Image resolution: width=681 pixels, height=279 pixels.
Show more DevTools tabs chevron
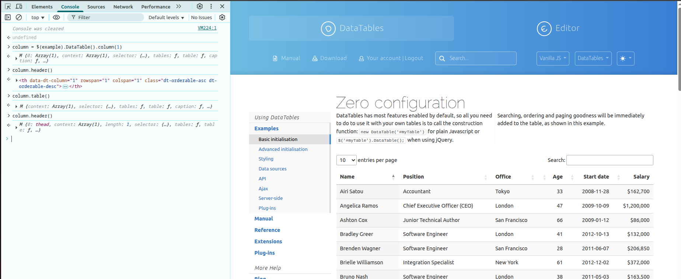[179, 6]
